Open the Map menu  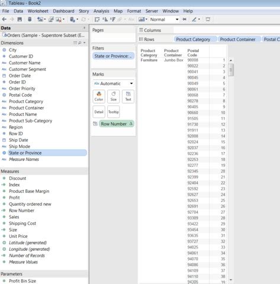118,11
